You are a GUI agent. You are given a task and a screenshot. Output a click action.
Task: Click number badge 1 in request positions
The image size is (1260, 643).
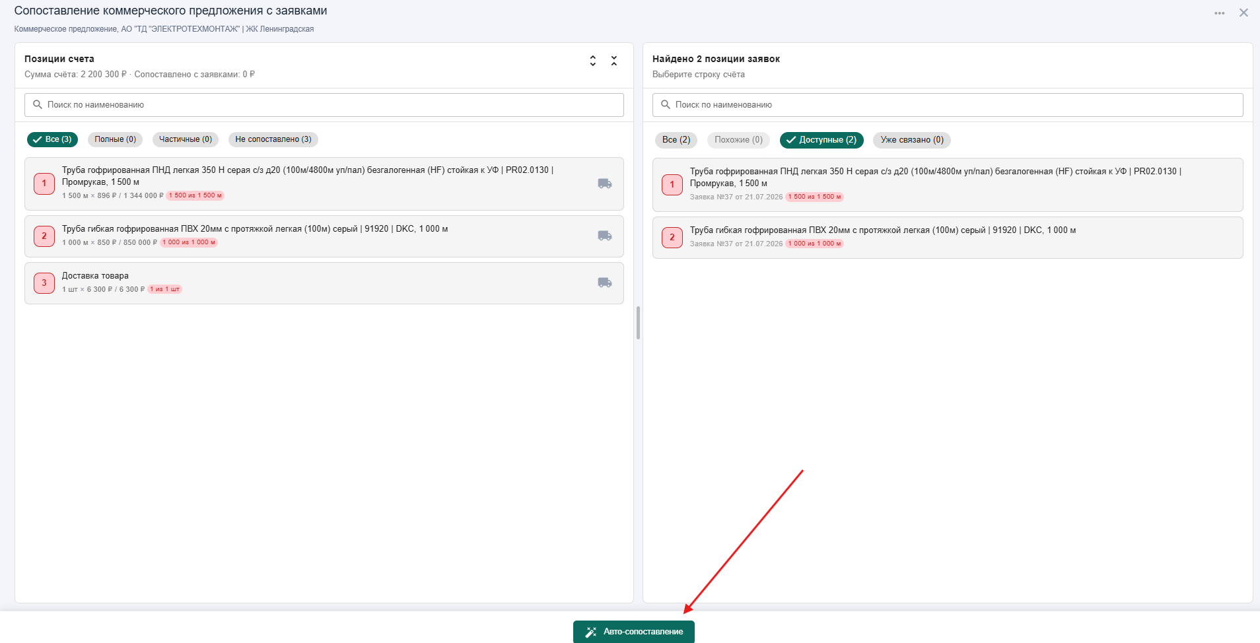(672, 185)
